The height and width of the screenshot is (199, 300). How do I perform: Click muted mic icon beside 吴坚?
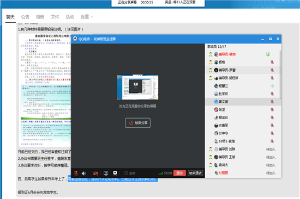point(272,110)
